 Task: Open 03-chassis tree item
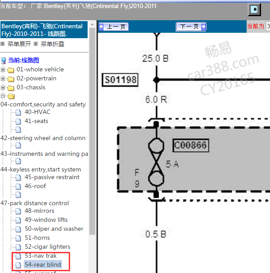(x=31, y=88)
